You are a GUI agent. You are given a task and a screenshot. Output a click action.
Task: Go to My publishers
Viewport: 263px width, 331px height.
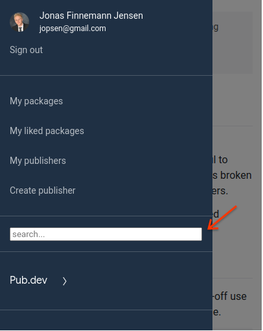tap(38, 161)
